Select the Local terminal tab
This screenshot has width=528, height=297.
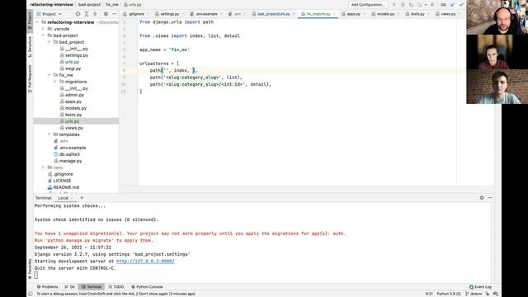(x=64, y=198)
